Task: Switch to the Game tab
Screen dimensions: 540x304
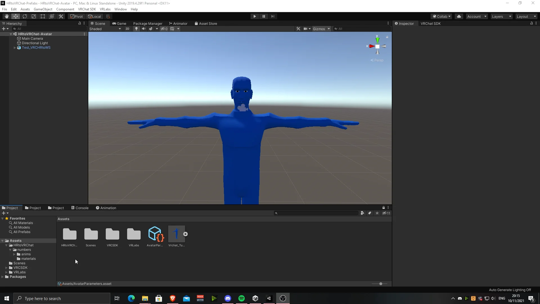Action: pos(120,23)
